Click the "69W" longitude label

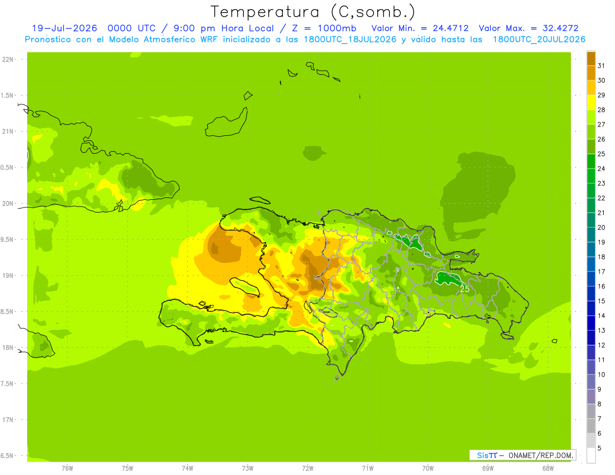[x=488, y=468]
